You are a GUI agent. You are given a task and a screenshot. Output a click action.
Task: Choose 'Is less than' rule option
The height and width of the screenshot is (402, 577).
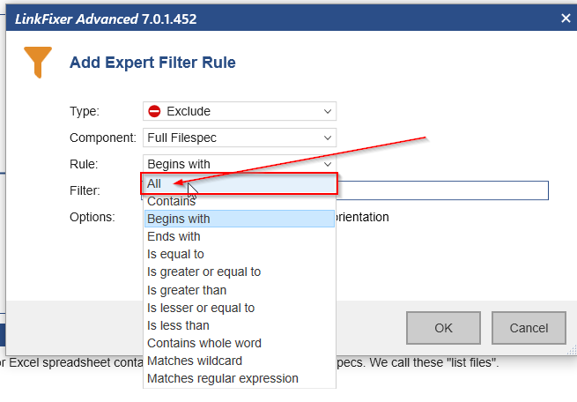coord(240,325)
